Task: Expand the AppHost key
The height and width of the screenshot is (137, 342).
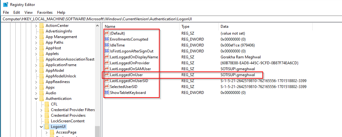Action: 36,48
